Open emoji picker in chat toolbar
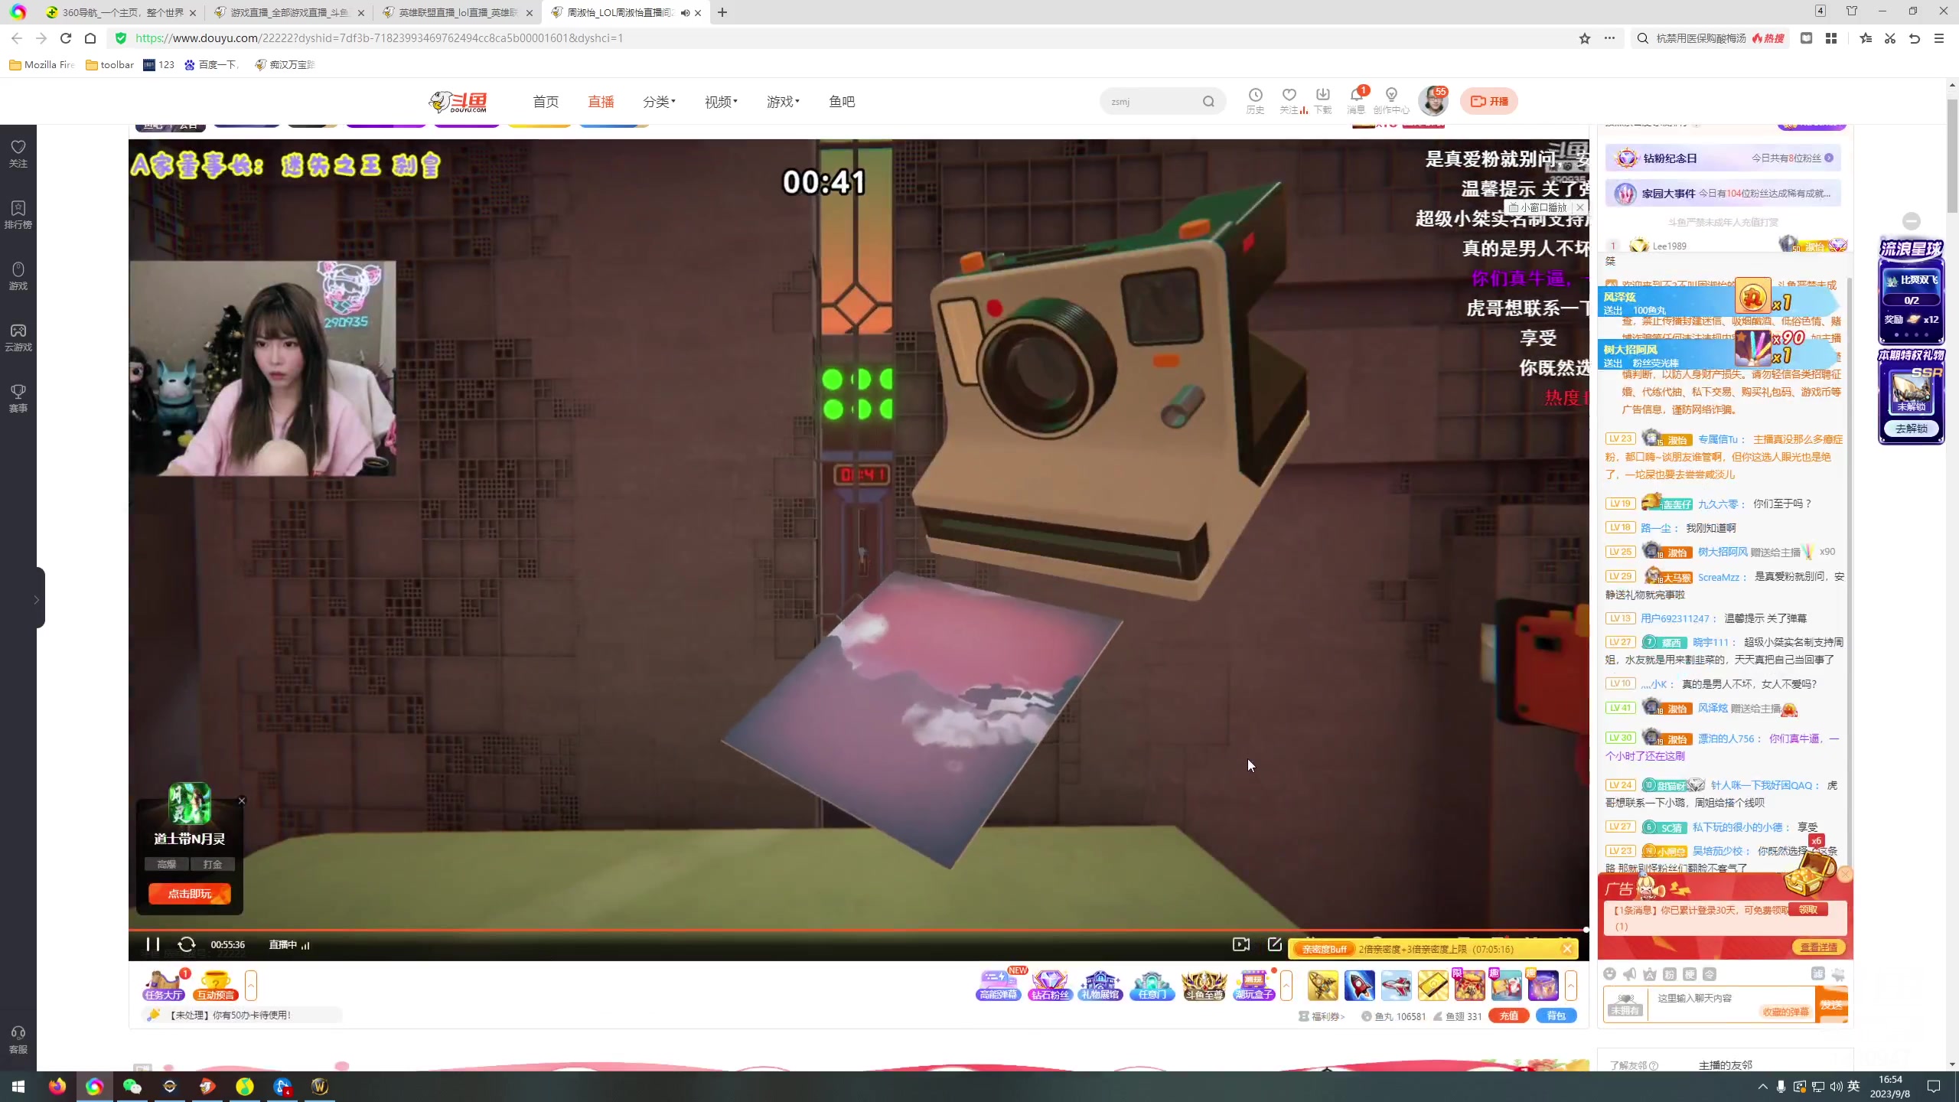Image resolution: width=1959 pixels, height=1102 pixels. click(1610, 974)
